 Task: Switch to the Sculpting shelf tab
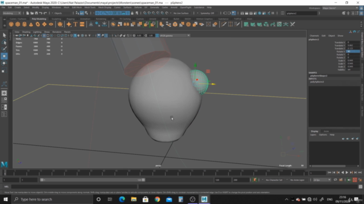click(56, 19)
